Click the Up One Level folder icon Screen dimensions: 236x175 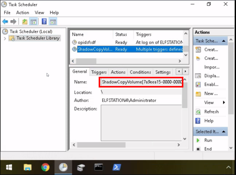pos(25,21)
